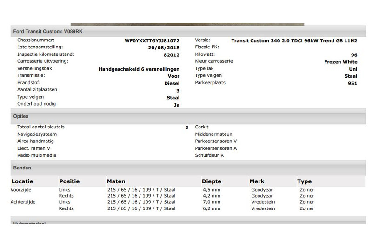This screenshot has height=248, width=372.
Task: Click the Navigatiesysteem option
Action: coord(37,134)
